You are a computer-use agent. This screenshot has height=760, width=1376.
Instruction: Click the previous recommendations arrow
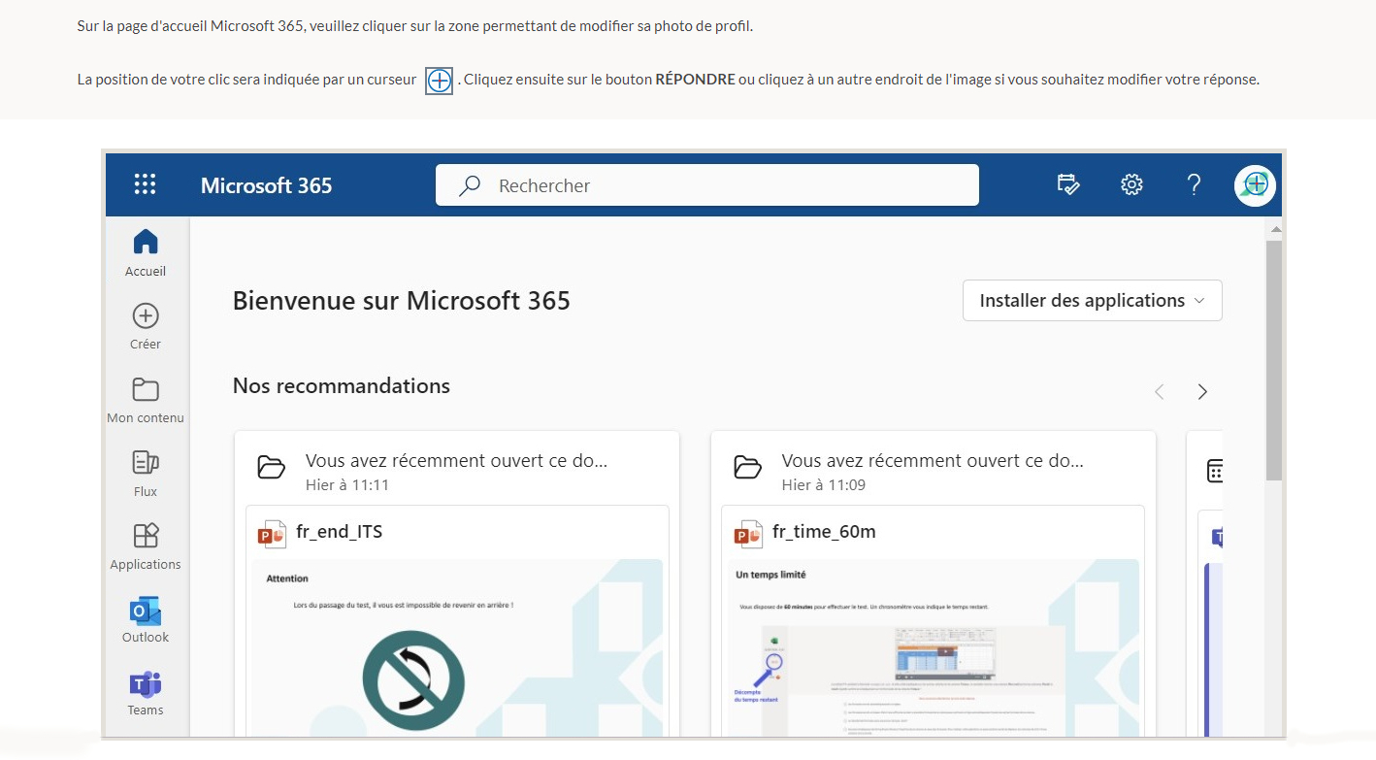click(x=1159, y=392)
